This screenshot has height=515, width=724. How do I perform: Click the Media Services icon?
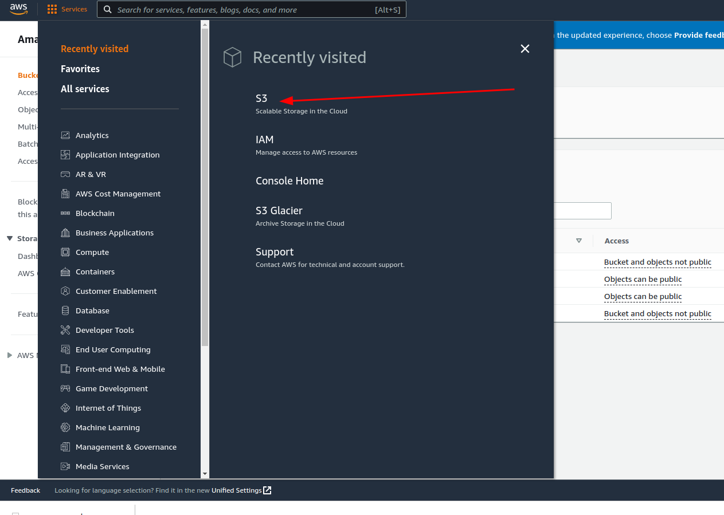tap(65, 466)
